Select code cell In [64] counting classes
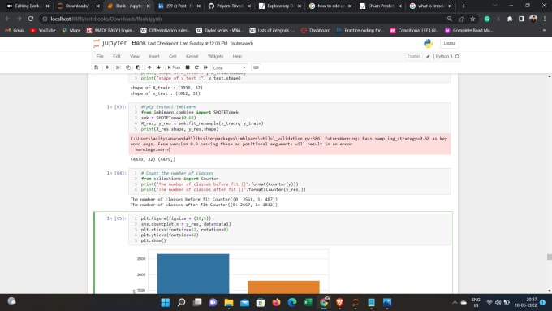 [289, 181]
